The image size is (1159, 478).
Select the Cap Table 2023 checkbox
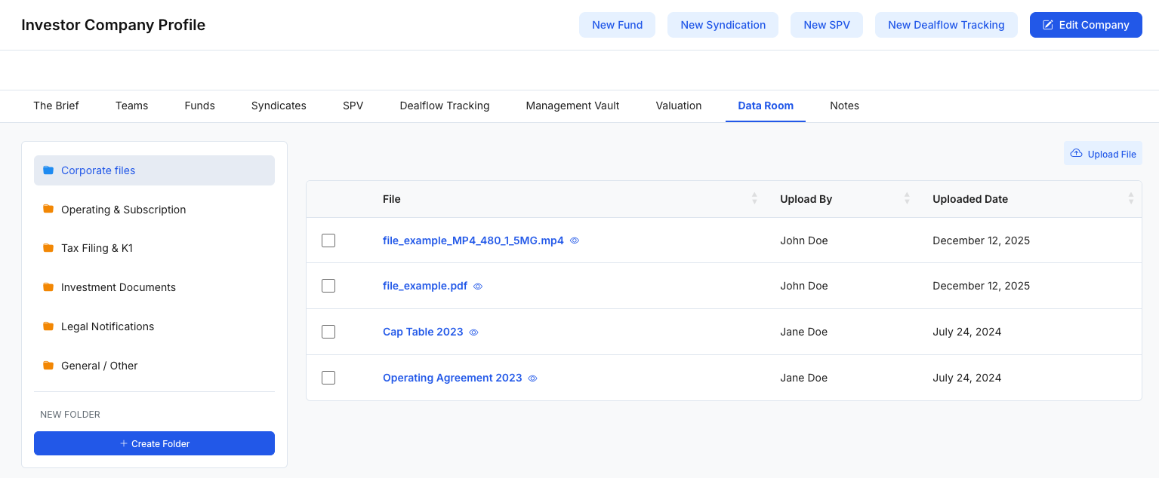328,332
